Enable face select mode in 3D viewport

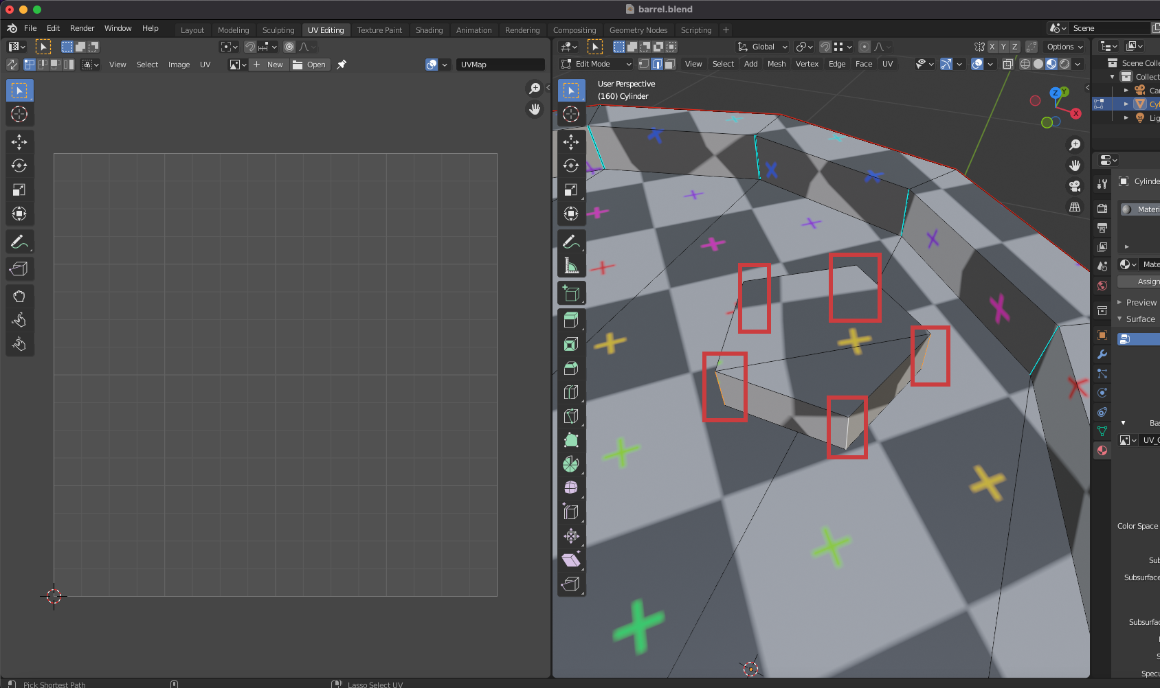[670, 64]
